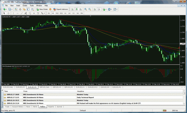Image resolution: width=187 pixels, height=113 pixels.
Task: Open the Tools menu
Action: [x=32, y=6]
